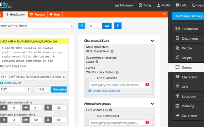Viewport: 204px width, 127px height.
Task: Remove LOUIS supporting character
Action: [x=97, y=62]
